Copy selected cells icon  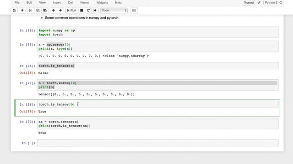38,10
